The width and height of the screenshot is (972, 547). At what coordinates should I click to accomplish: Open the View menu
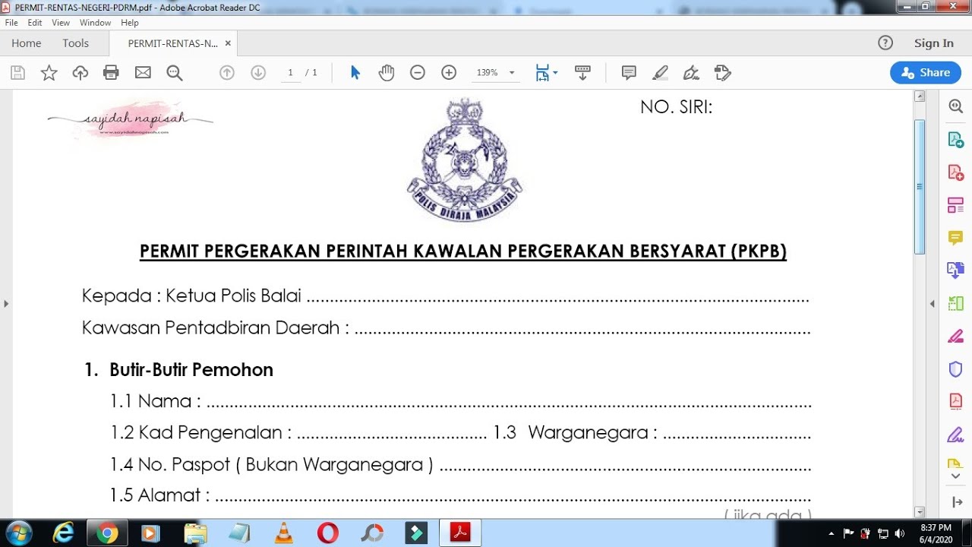tap(61, 23)
